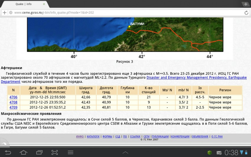Image resolution: width=251 pixels, height=157 pixels.
Task: Go to the Android home screen
Action: coord(24,152)
